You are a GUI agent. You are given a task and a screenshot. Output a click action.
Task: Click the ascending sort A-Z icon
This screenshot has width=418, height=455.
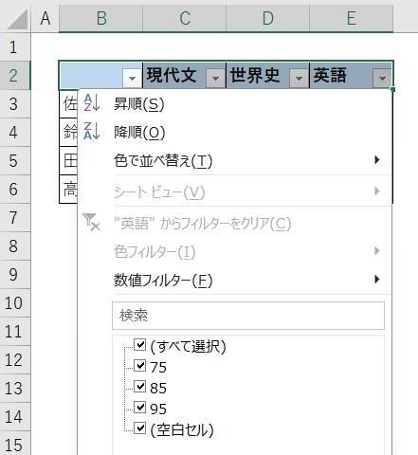pyautogui.click(x=92, y=103)
